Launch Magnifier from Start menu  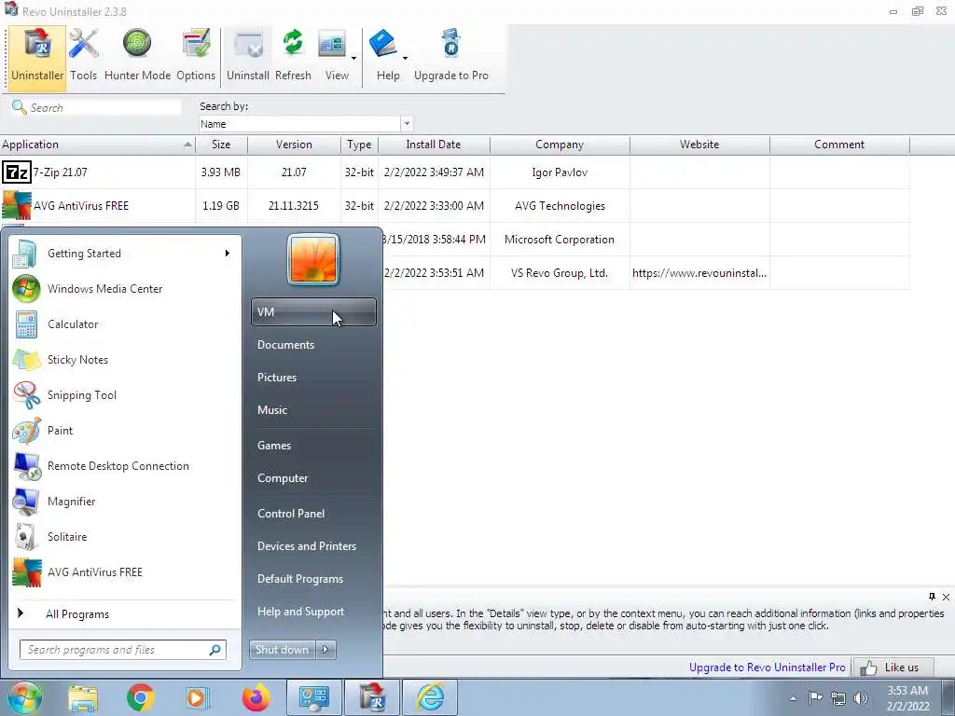point(125,501)
